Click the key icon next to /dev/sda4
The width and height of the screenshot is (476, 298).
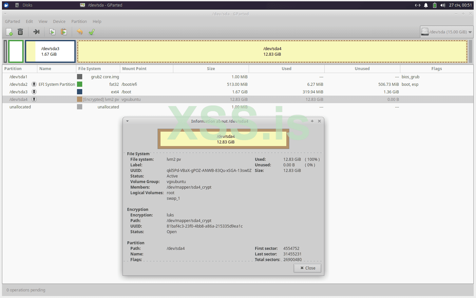pos(34,99)
